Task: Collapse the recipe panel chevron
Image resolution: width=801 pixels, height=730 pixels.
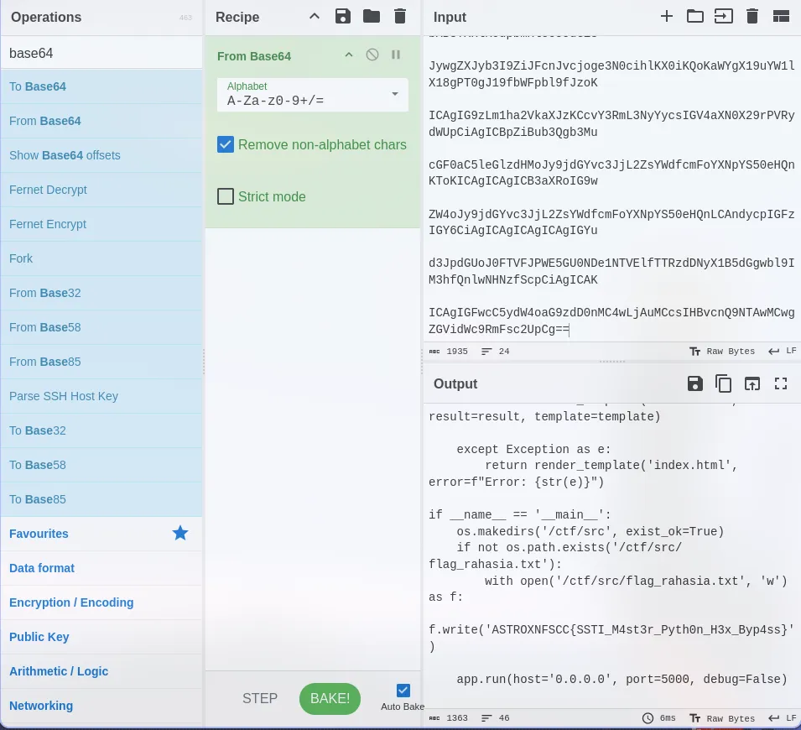Action: point(315,17)
